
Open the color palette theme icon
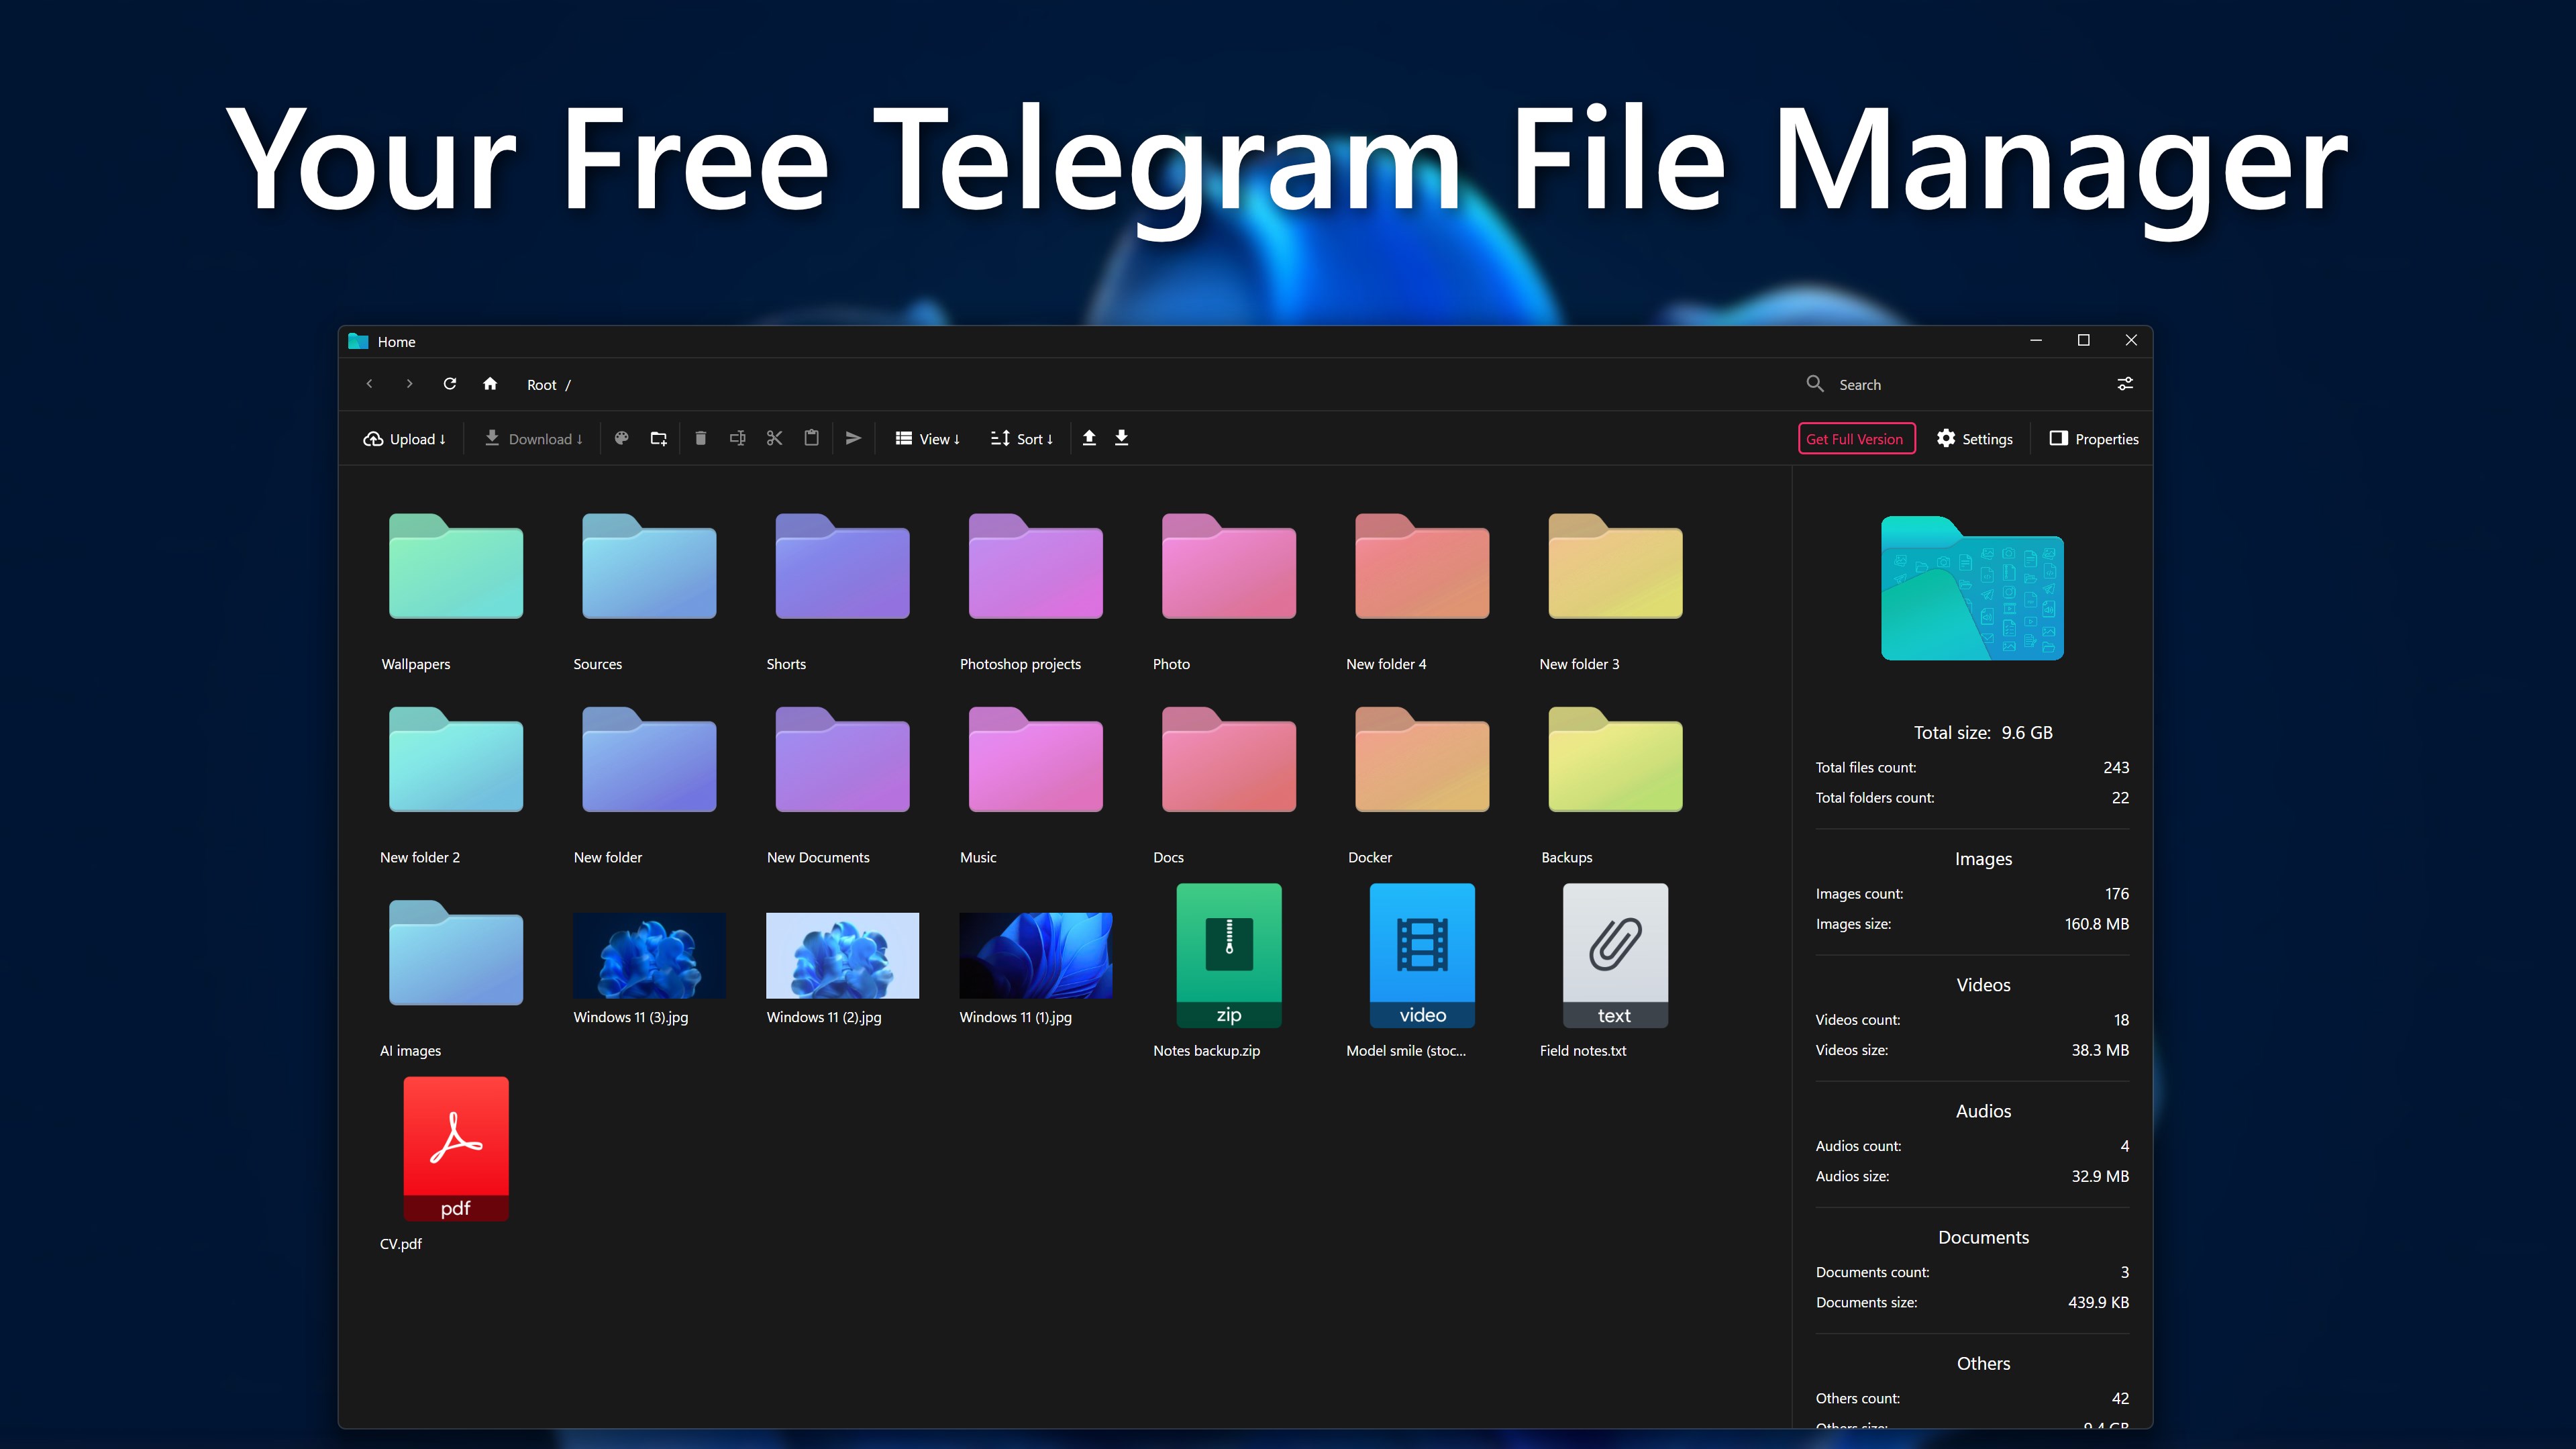coord(621,438)
